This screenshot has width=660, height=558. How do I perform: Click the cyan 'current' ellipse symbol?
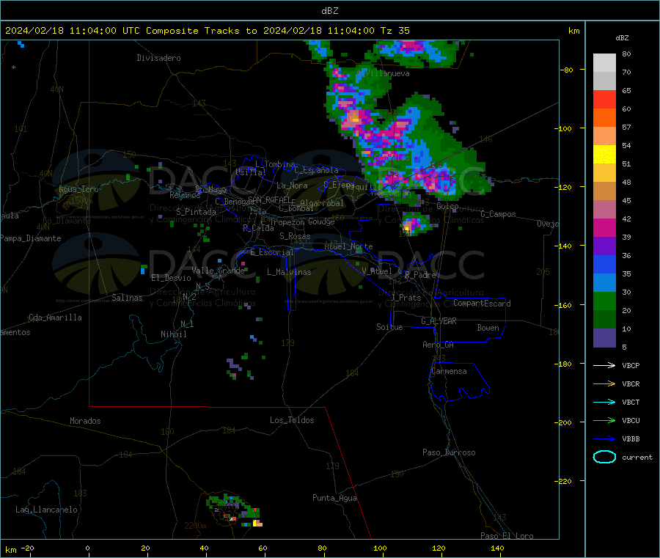[604, 457]
